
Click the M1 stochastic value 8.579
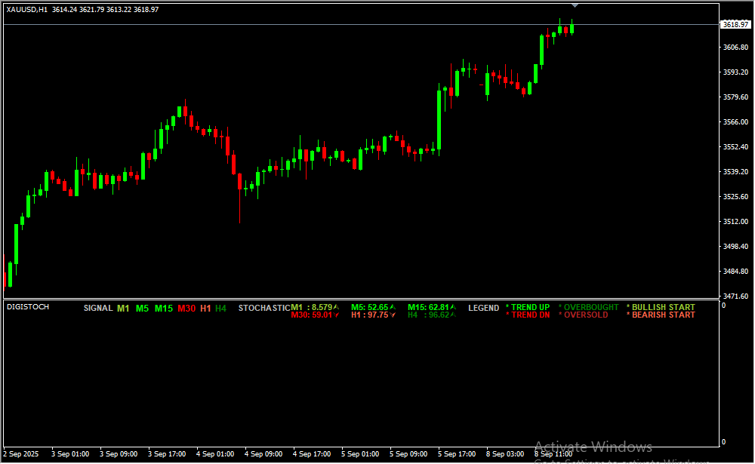click(x=315, y=307)
